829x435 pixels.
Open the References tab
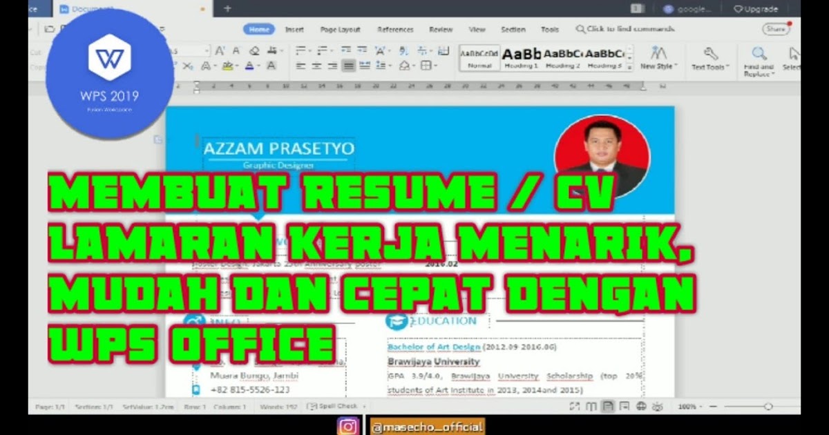(x=396, y=30)
